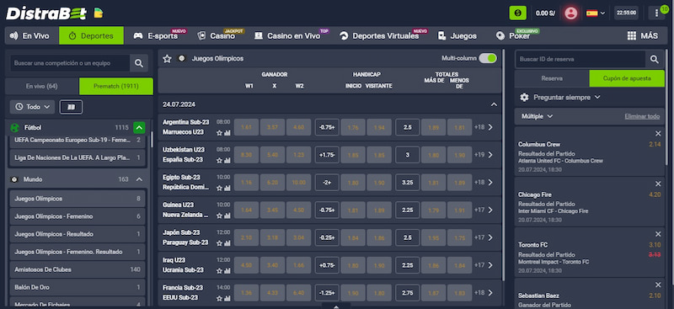Select W2 odds 1.23 for España Sub-23
Viewport: 674px width, 309px height.
coord(298,155)
